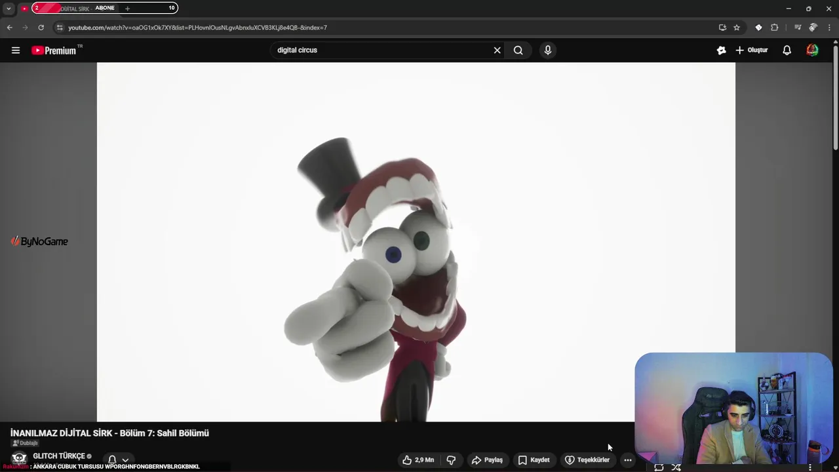
Task: Clear the search box with the X
Action: [497, 50]
